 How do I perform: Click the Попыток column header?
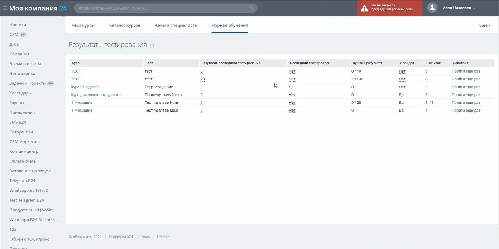pyautogui.click(x=433, y=63)
